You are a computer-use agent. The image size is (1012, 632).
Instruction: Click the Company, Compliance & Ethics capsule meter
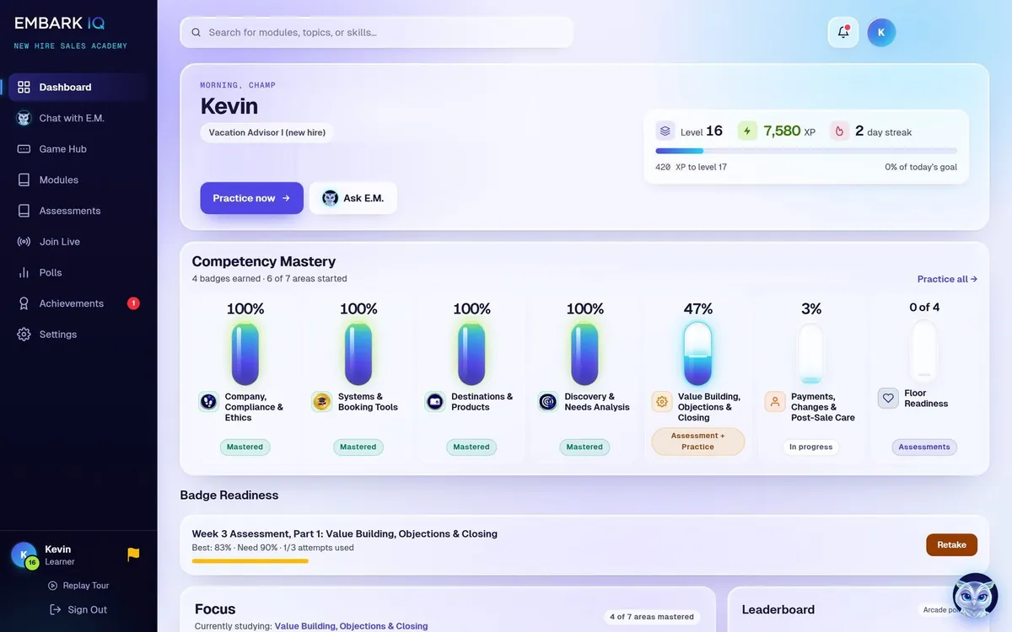point(245,353)
